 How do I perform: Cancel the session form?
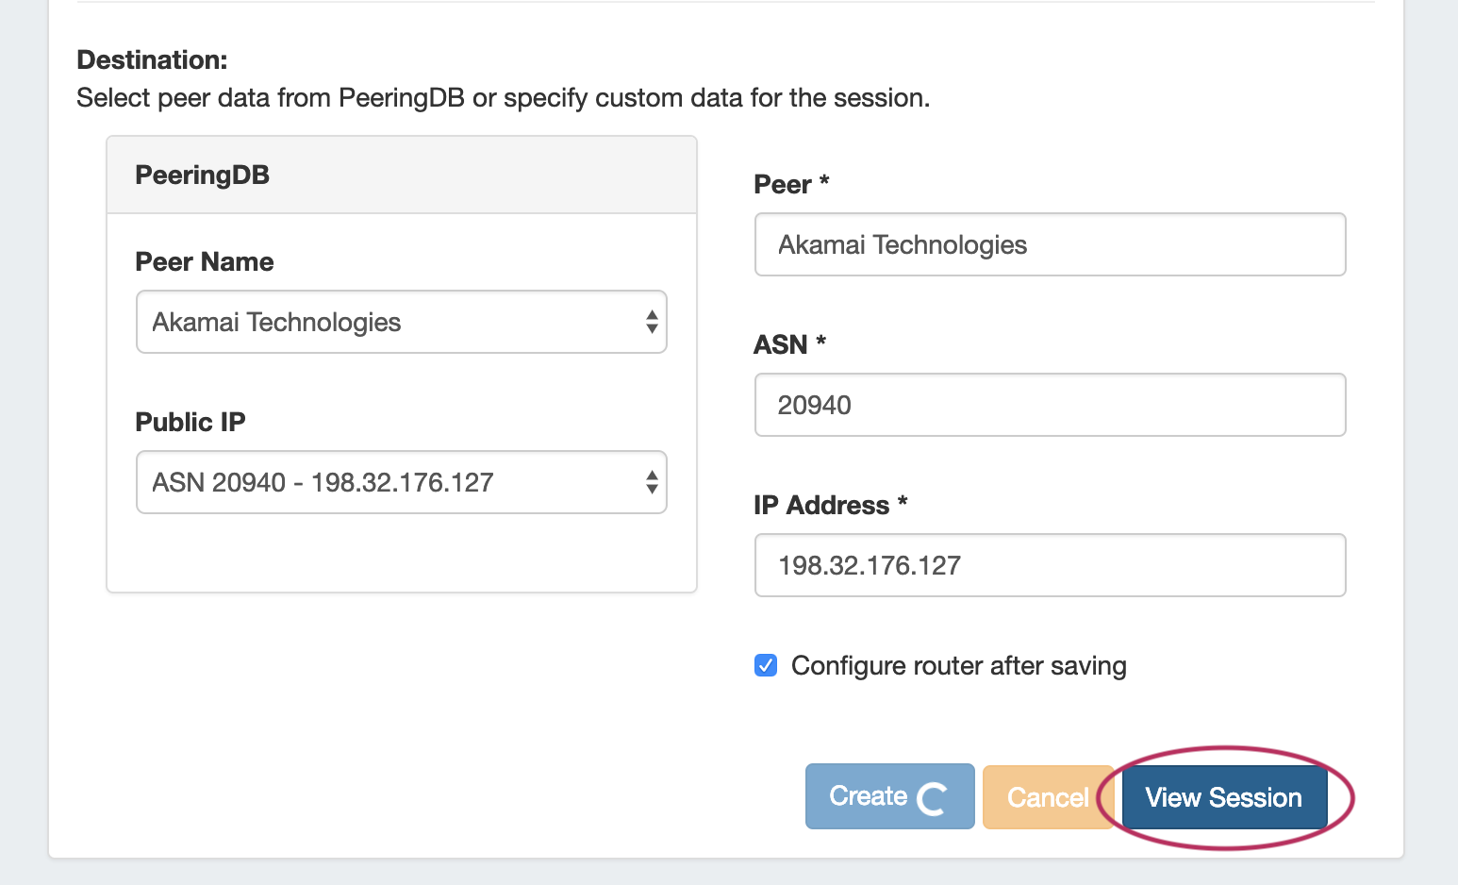pyautogui.click(x=1047, y=797)
